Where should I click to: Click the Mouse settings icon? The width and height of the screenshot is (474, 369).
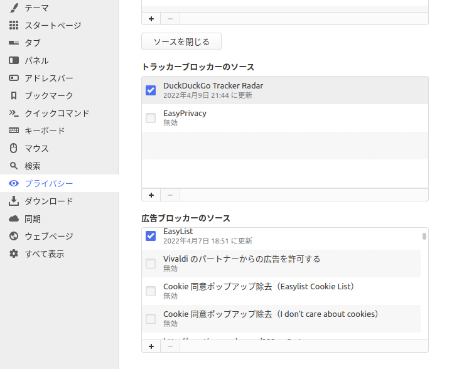click(14, 148)
